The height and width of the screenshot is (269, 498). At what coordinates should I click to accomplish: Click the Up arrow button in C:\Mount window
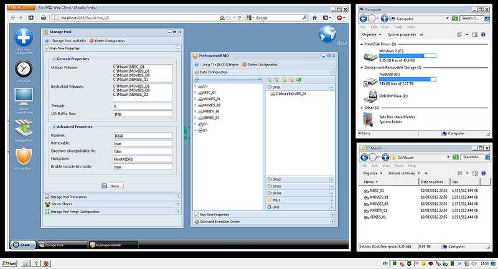pos(385,157)
